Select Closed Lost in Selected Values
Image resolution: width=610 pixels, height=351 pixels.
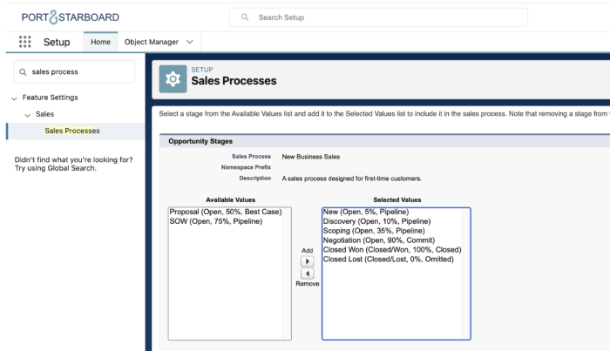pyautogui.click(x=379, y=260)
